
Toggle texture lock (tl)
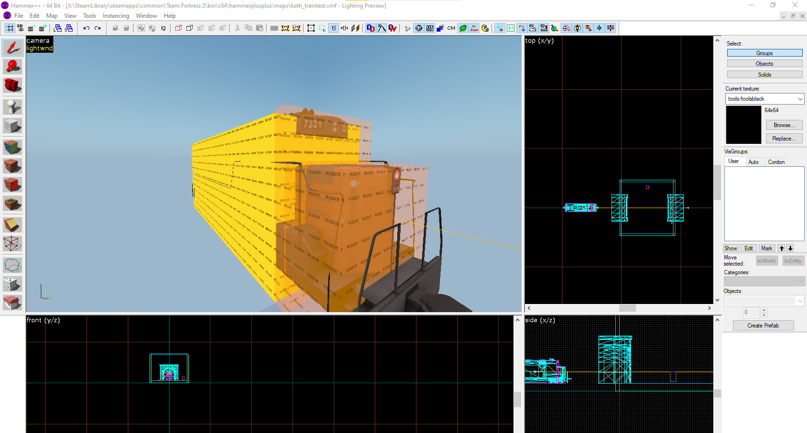(x=333, y=28)
